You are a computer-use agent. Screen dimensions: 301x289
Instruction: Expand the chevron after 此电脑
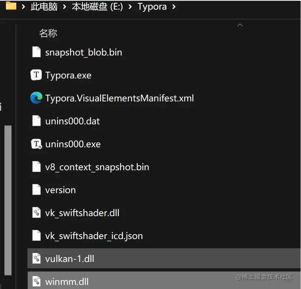64,7
